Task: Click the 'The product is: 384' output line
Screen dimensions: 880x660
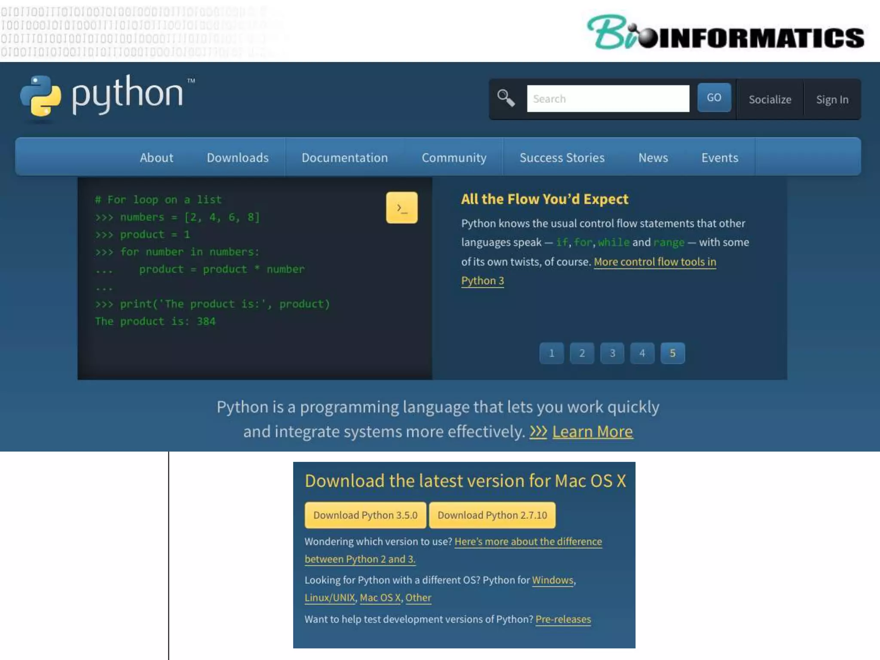Action: click(x=155, y=321)
